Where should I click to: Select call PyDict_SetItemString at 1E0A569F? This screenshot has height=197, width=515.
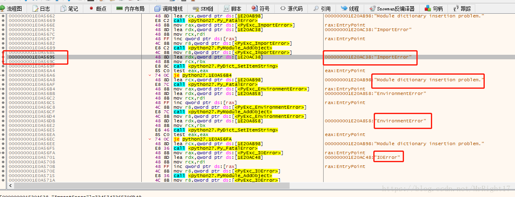pyautogui.click(x=225, y=66)
